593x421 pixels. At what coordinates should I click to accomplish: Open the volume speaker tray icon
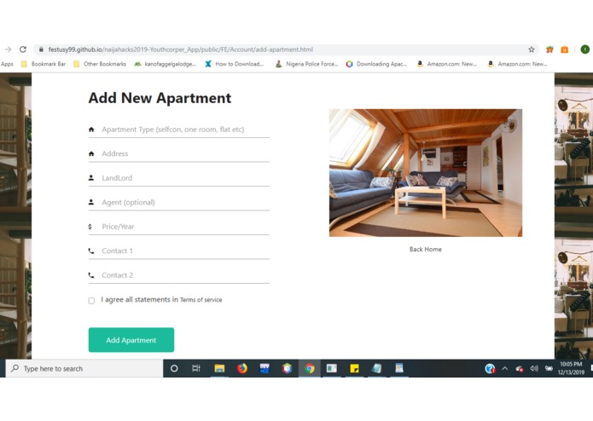[x=534, y=368]
